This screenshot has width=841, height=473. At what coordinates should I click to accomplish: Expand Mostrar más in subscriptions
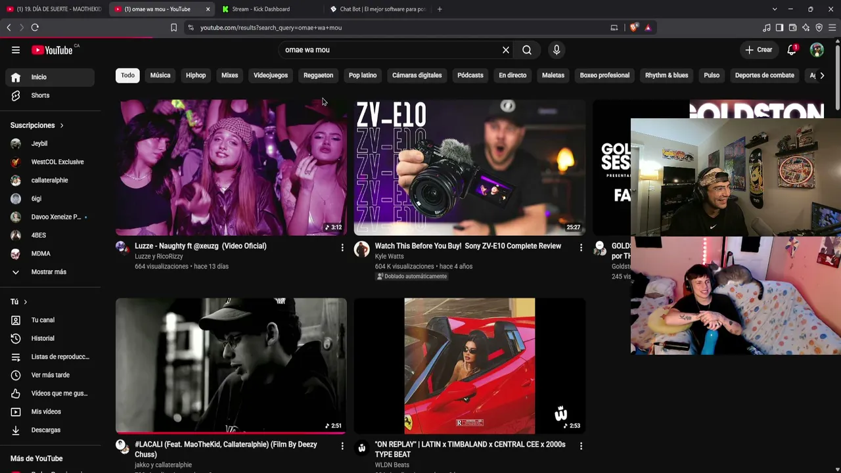50,272
